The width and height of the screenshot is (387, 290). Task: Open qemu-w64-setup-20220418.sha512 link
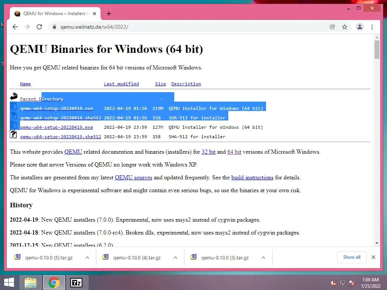click(60, 118)
